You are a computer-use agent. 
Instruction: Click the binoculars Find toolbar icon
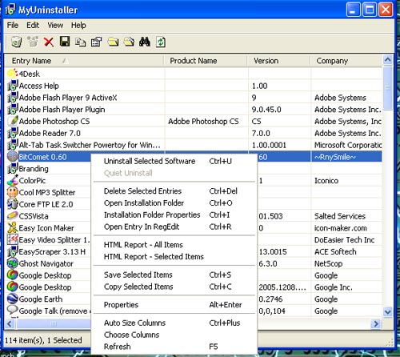(145, 42)
